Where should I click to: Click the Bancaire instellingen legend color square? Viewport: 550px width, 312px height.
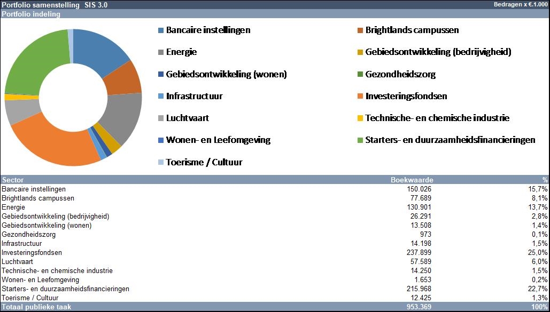161,30
